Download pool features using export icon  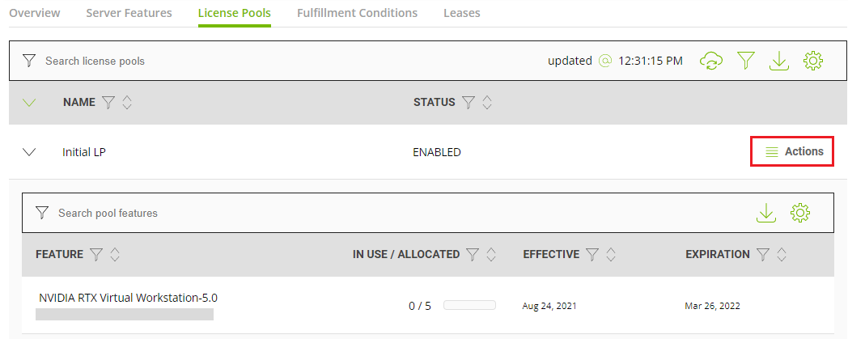pyautogui.click(x=765, y=213)
